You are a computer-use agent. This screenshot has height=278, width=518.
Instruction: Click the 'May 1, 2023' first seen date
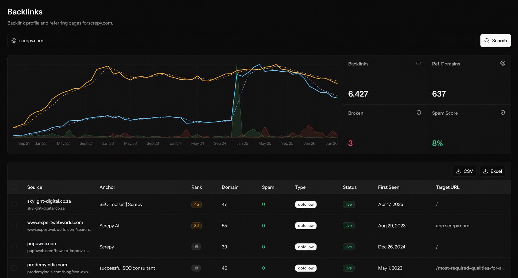click(390, 268)
